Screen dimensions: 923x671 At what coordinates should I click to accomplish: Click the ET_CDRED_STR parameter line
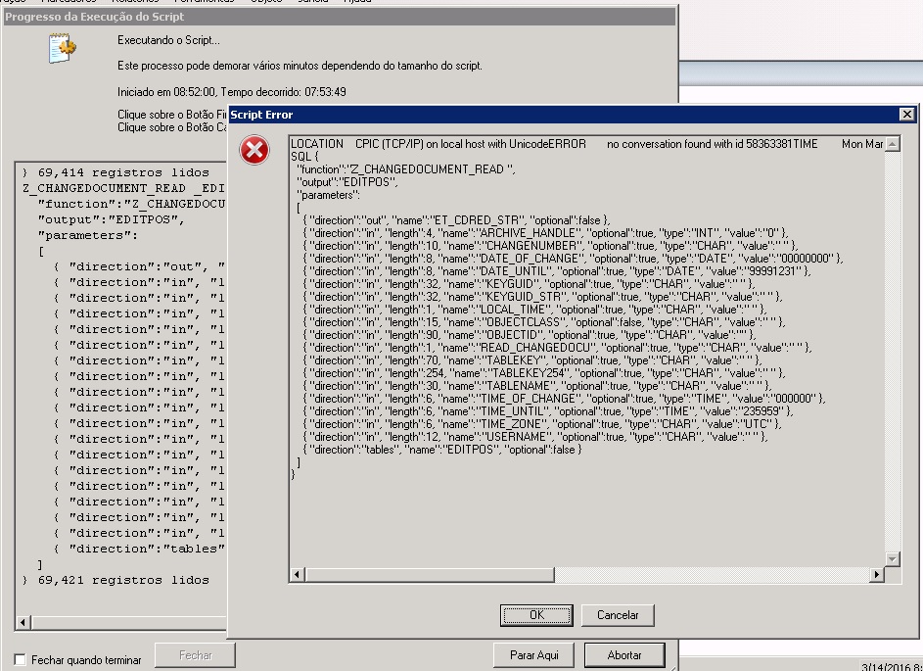(456, 220)
